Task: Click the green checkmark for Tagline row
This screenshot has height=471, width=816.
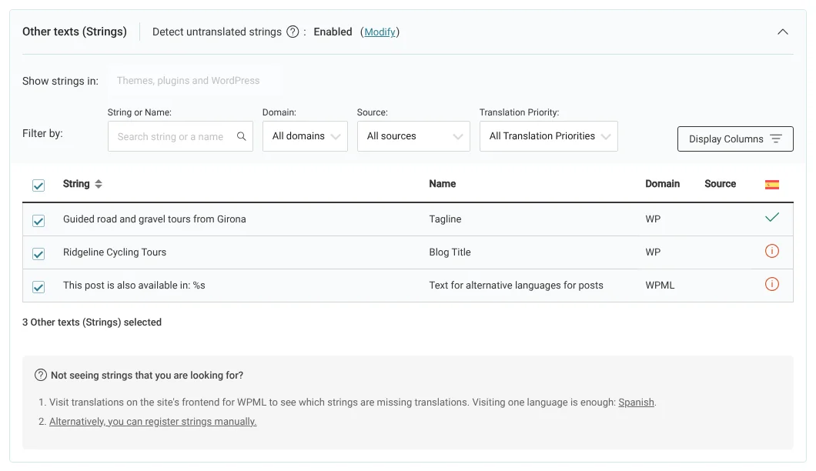Action: pyautogui.click(x=772, y=218)
